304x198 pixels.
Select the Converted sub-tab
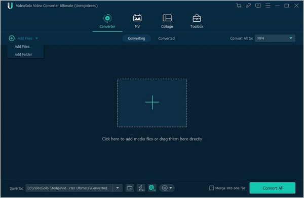166,38
